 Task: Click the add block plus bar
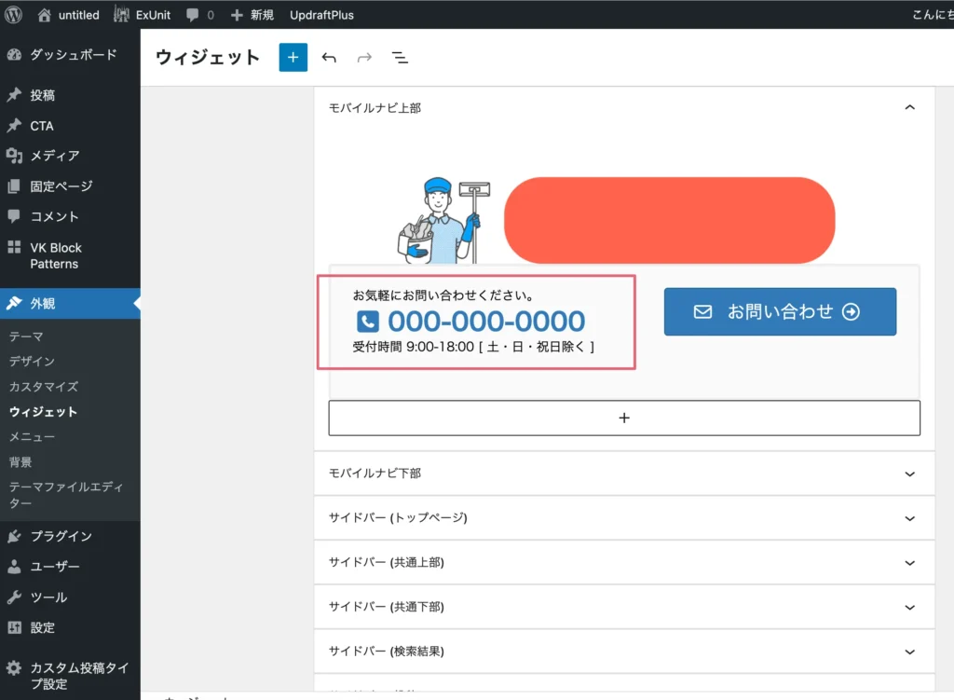click(x=624, y=418)
